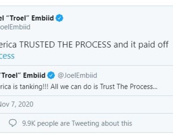
Task: Open the top tweet author's display name
Action: (27, 19)
